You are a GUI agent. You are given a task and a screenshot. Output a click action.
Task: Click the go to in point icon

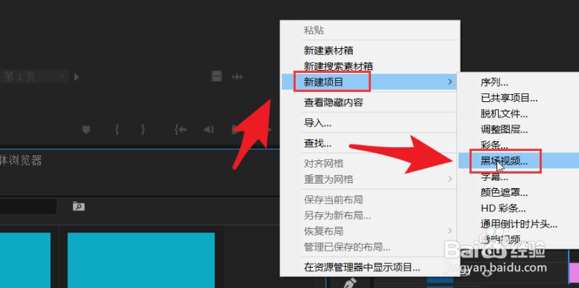pos(180,130)
